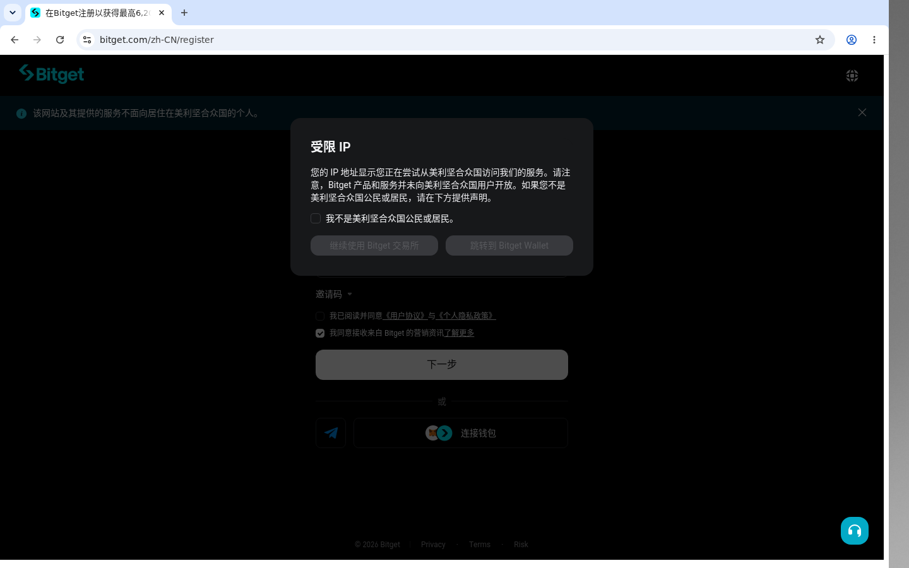
Task: Open the language globe icon
Action: [x=852, y=76]
